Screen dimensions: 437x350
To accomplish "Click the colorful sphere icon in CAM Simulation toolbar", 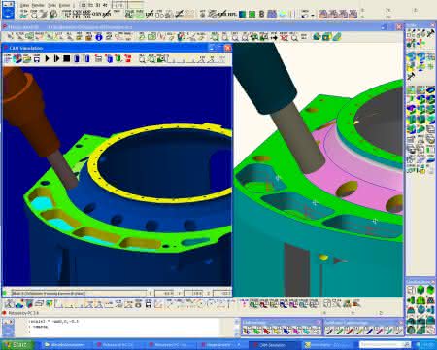I will click(x=17, y=58).
